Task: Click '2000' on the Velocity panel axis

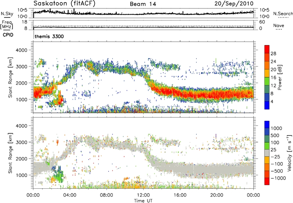Action: click(x=21, y=159)
